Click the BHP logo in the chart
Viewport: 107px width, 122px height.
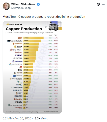click(x=20, y=38)
